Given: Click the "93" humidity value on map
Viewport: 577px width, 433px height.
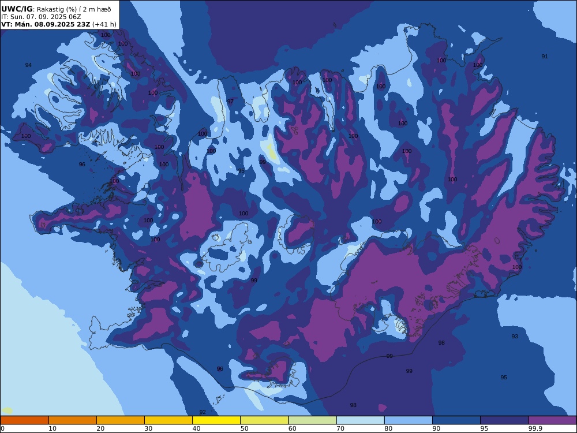Looking at the screenshot, I should point(515,336).
